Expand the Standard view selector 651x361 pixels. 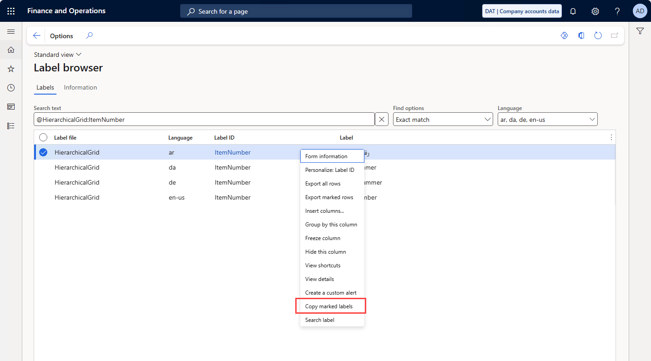coord(58,55)
